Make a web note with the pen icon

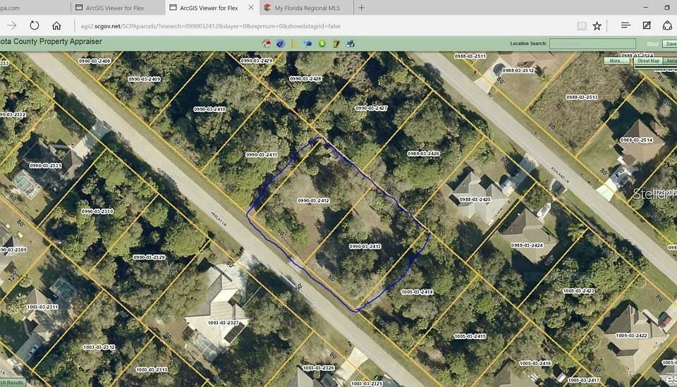[x=647, y=25]
